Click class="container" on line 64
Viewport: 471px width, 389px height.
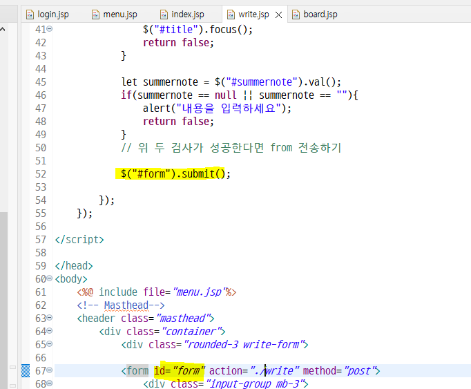tap(173, 331)
